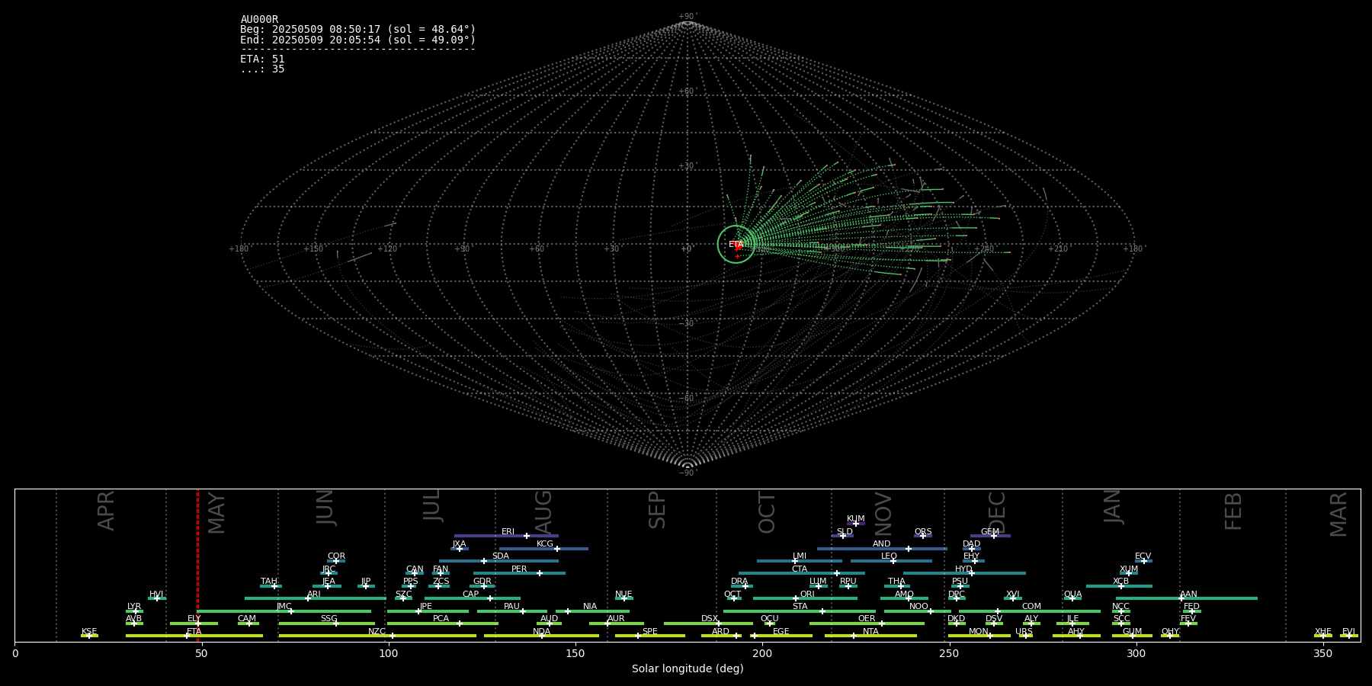Click the HVI shower label
The width and height of the screenshot is (1372, 686).
pyautogui.click(x=156, y=594)
